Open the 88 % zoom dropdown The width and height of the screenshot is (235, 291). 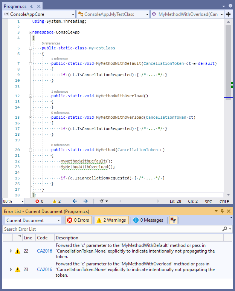coord(23,201)
